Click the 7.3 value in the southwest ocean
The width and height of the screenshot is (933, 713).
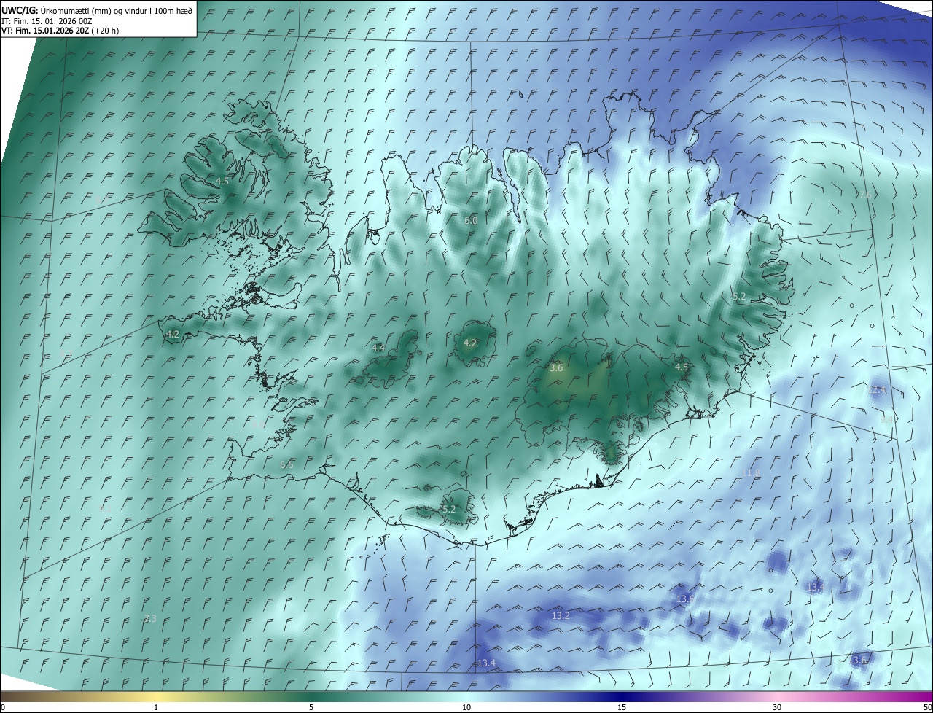coord(150,618)
